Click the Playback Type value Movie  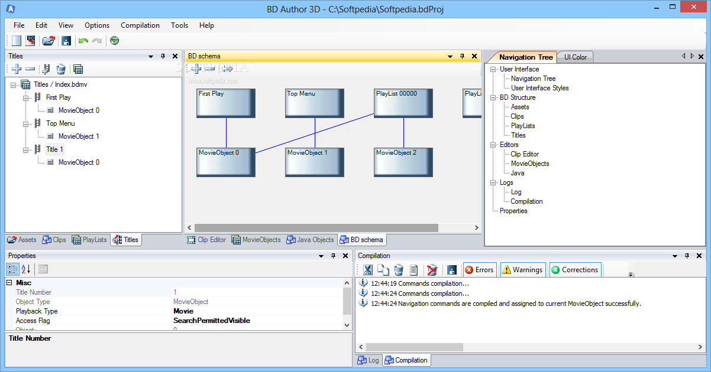point(183,311)
